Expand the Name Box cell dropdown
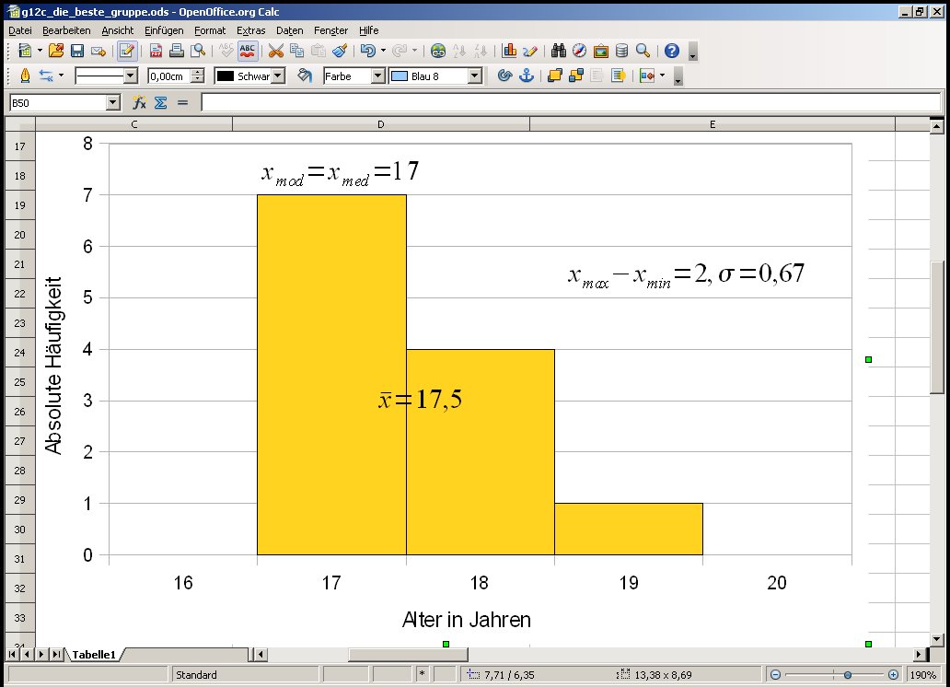Image resolution: width=950 pixels, height=687 pixels. coord(113,103)
